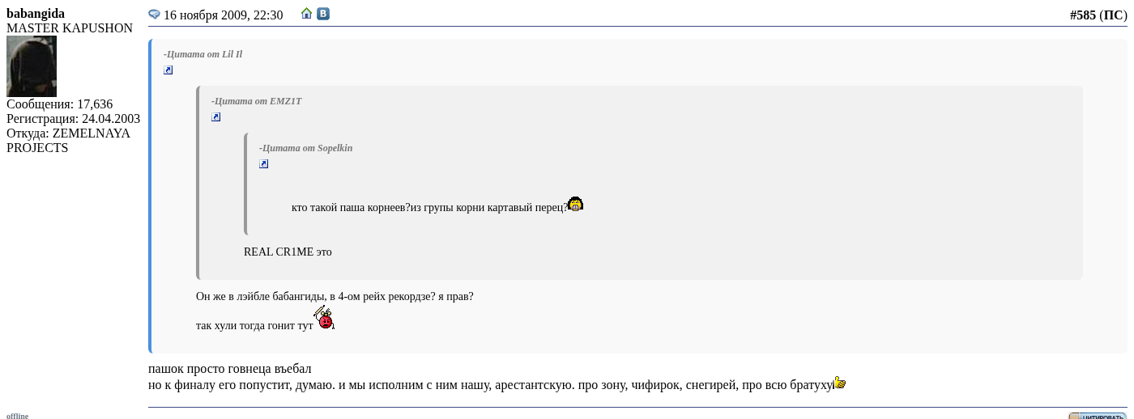Click the thumbs-up smiley ending the post
The image size is (1134, 419).
tap(840, 383)
